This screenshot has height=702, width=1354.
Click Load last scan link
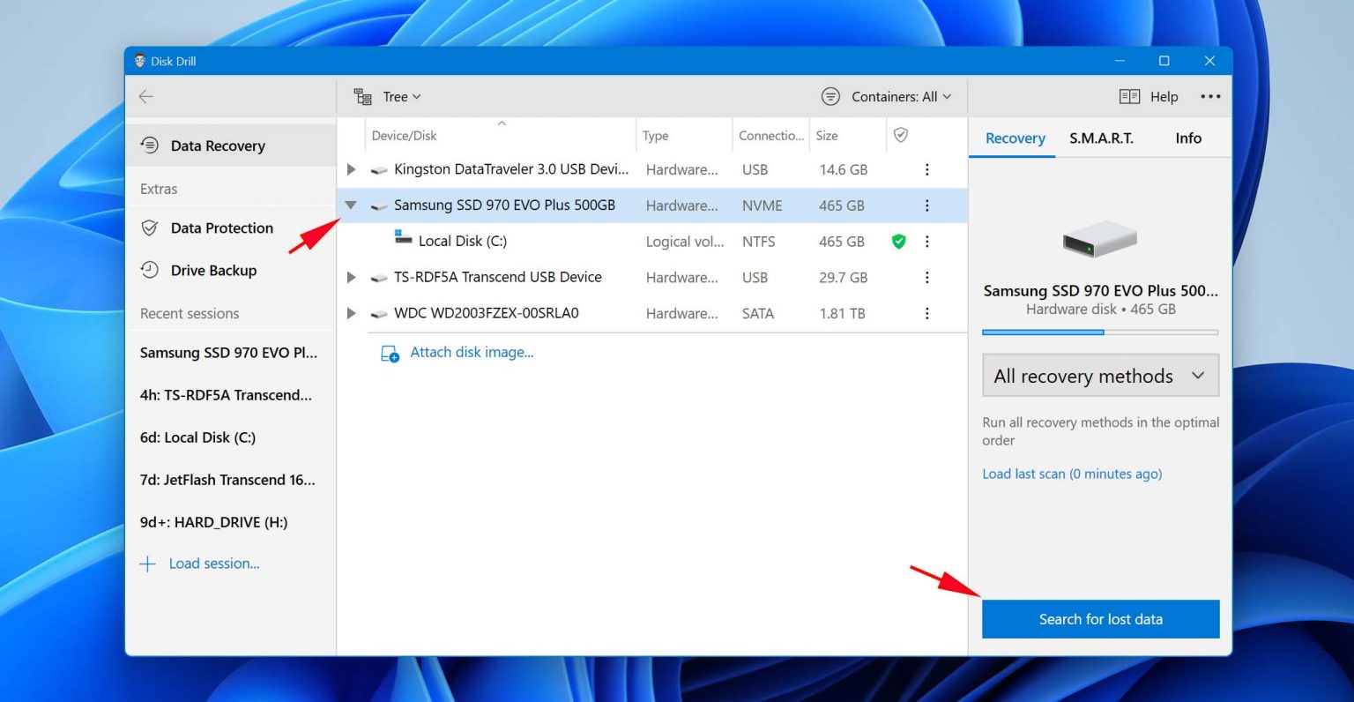(x=1071, y=474)
